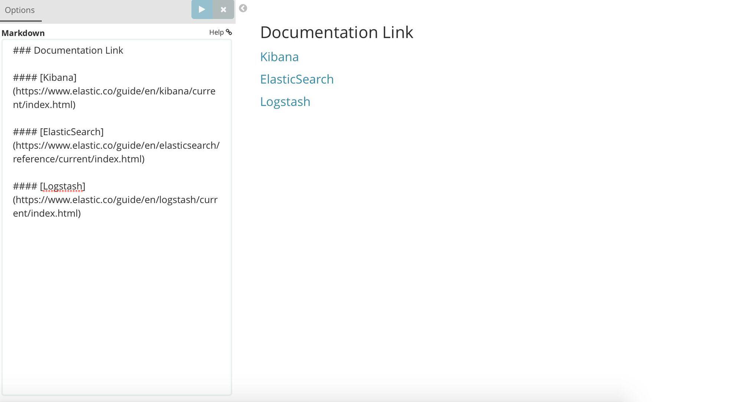
Task: Place cursor on '### Documentation Link' editor line
Action: [x=68, y=50]
